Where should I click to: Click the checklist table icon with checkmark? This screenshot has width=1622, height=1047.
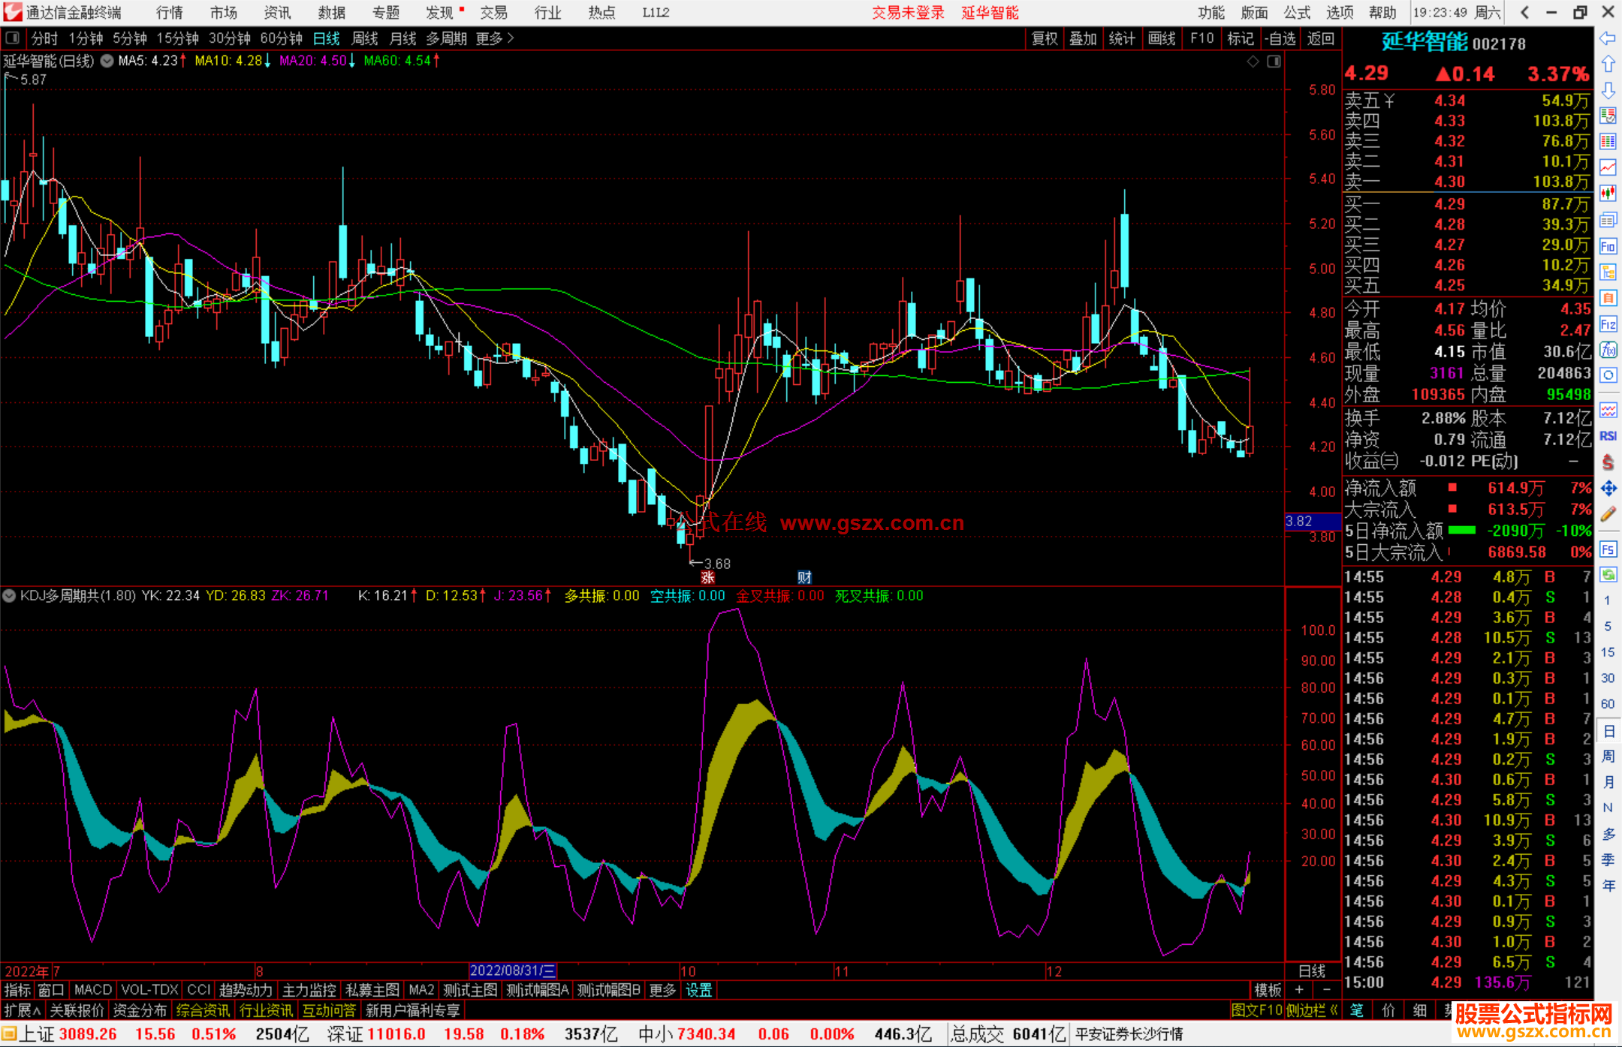(1608, 116)
